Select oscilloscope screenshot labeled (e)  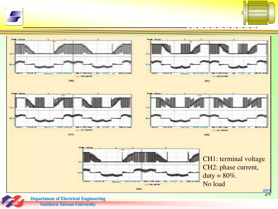click(x=139, y=166)
